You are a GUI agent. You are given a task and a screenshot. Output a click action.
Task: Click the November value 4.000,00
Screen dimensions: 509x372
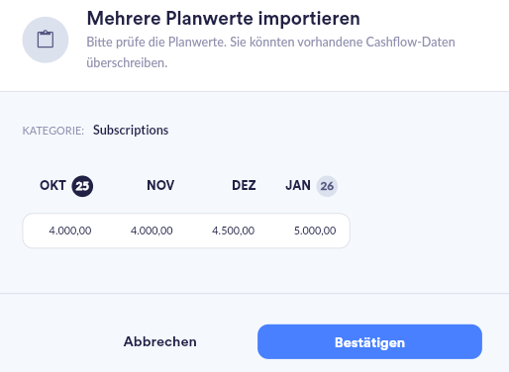[x=152, y=231]
